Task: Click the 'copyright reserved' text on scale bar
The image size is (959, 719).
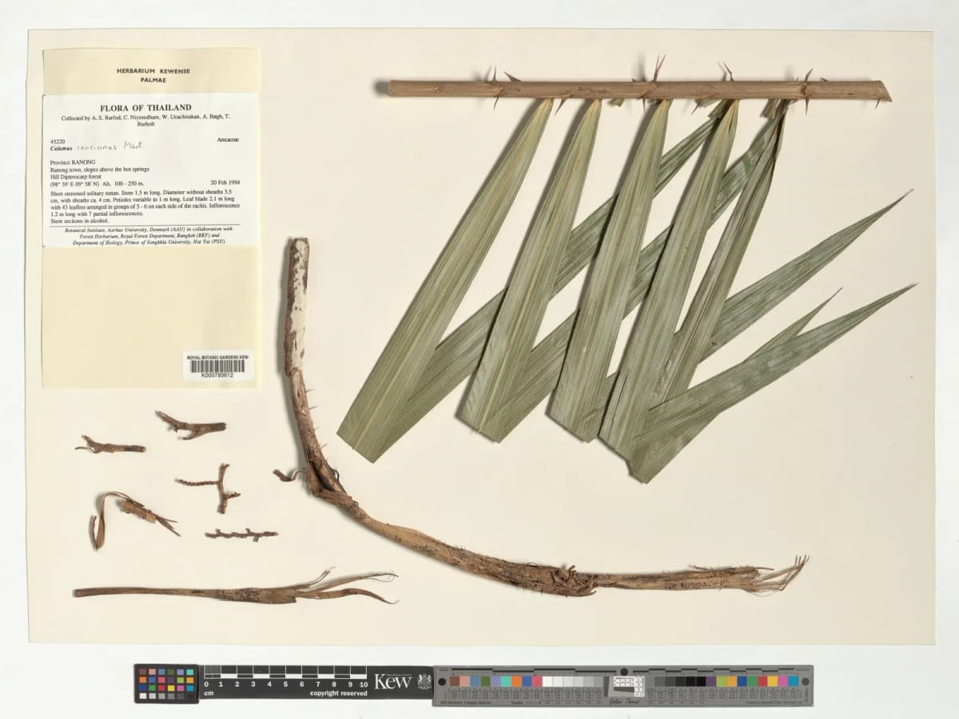Action: click(339, 693)
